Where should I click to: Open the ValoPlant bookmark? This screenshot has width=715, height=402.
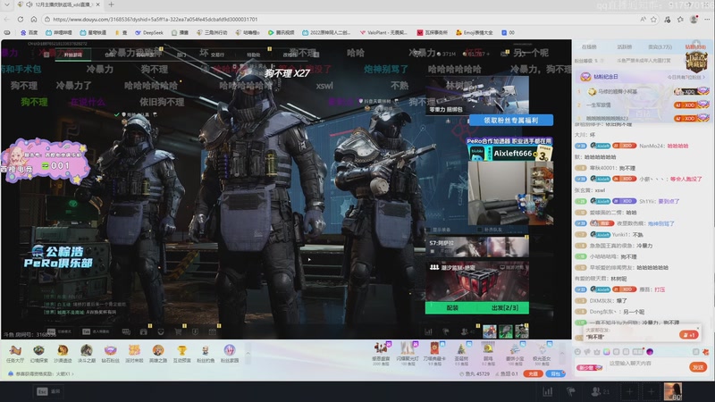383,32
